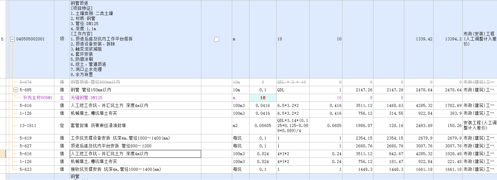Click 安装工程(人工调整计入差价) cell in row 13-1811
The width and height of the screenshot is (497, 180).
pos(479,126)
